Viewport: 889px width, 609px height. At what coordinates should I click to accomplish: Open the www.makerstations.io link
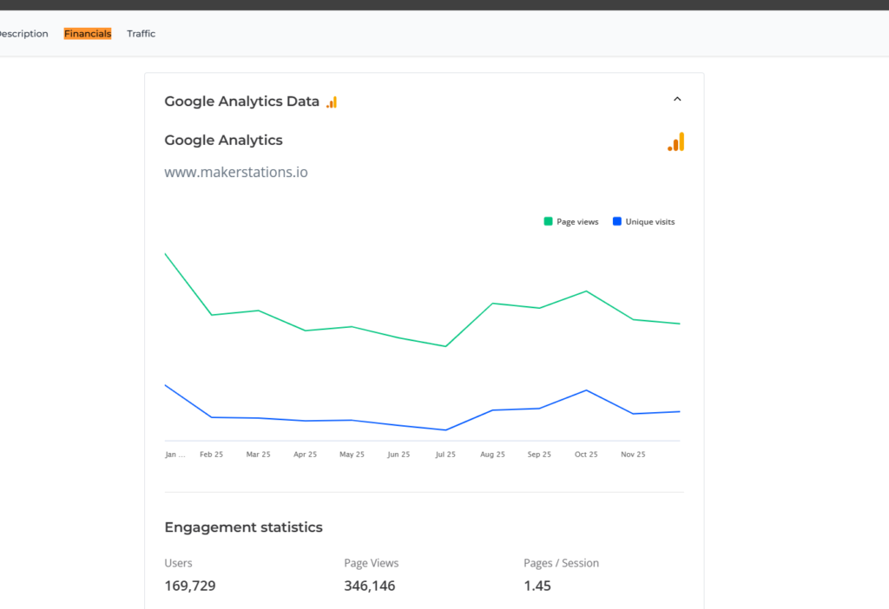pyautogui.click(x=236, y=172)
